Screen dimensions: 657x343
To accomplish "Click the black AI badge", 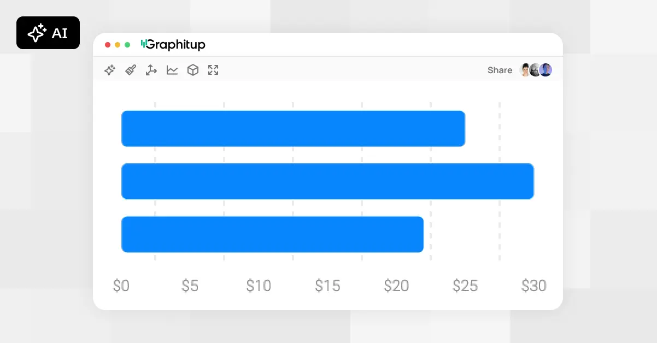I will pyautogui.click(x=48, y=33).
